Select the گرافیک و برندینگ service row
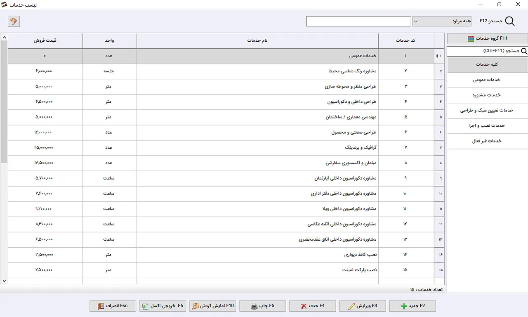Screen dimensions: 528x317 pos(226,148)
